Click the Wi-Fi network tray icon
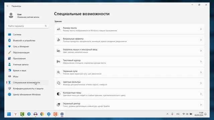The image size is (214, 120). point(184,114)
